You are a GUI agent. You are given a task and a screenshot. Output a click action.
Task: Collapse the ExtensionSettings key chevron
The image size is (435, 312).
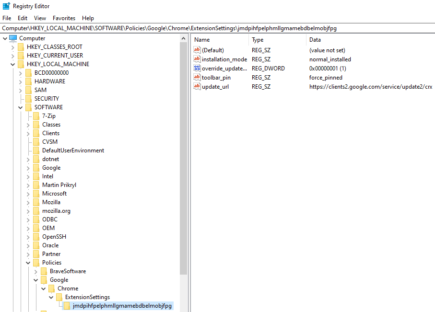pos(51,297)
